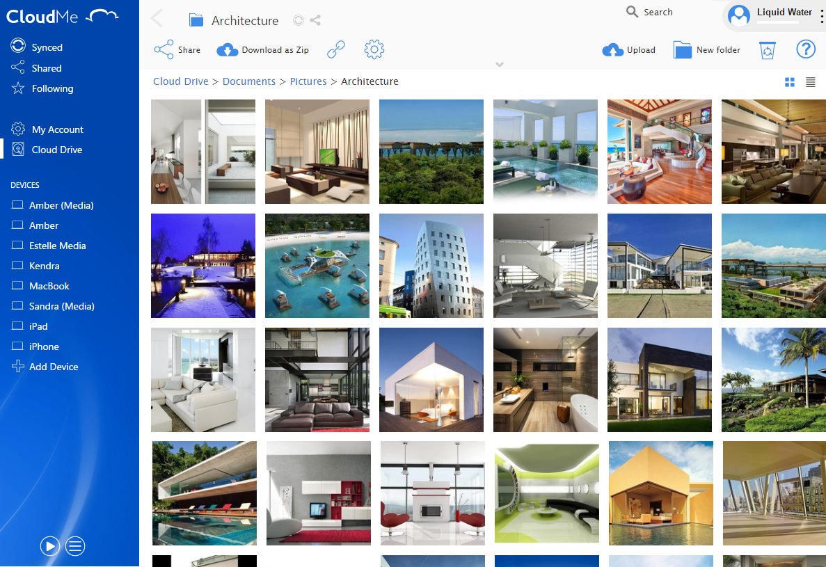
Task: Switch to list view
Action: pos(810,82)
